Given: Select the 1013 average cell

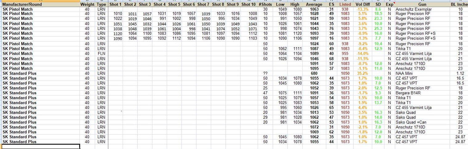Looking at the screenshot, I should pos(314,112).
